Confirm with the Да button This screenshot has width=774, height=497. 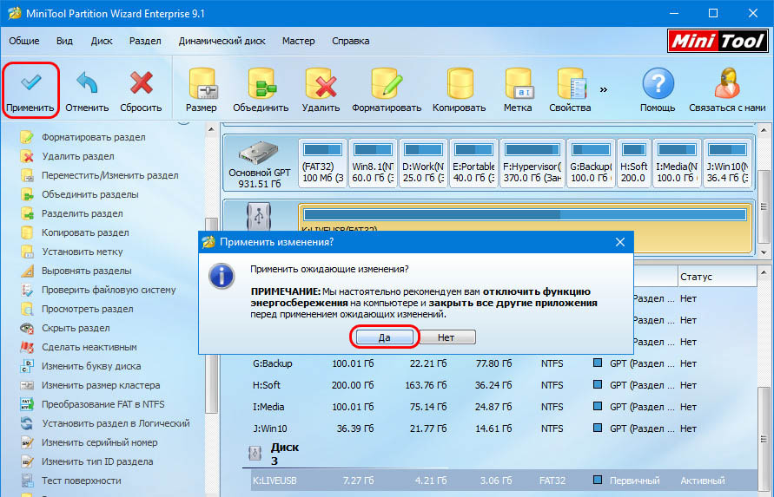384,337
